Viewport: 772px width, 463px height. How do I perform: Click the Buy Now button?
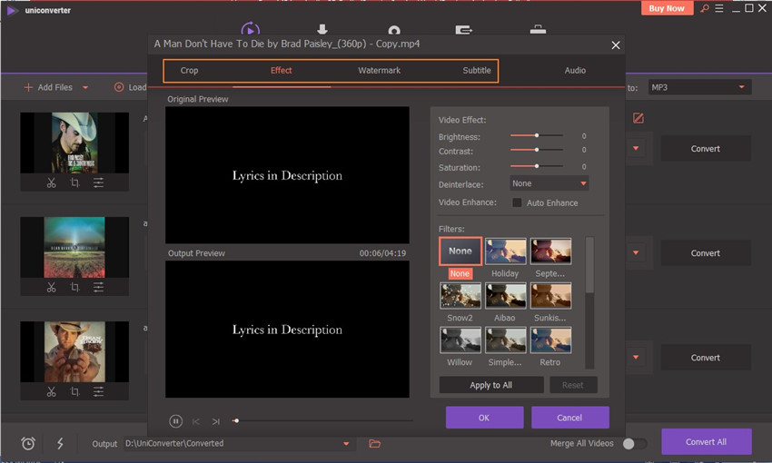pos(667,8)
